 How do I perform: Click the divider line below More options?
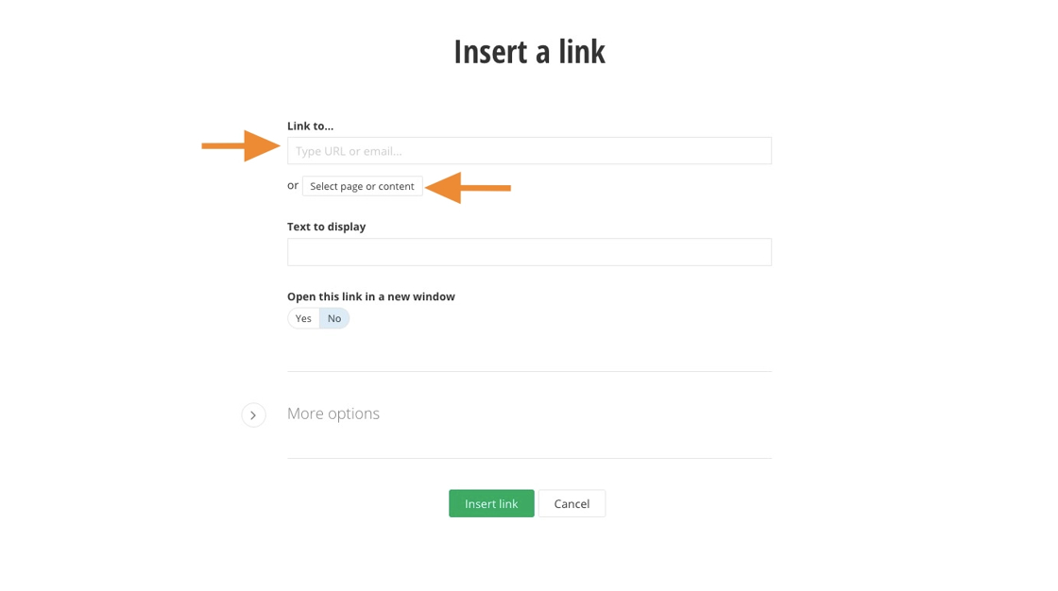(x=529, y=459)
